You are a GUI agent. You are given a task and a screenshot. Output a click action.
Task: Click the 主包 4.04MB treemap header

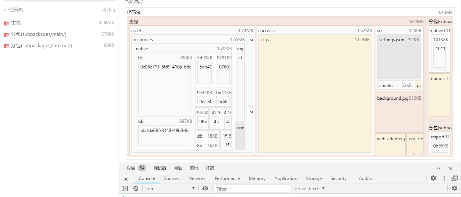click(276, 22)
